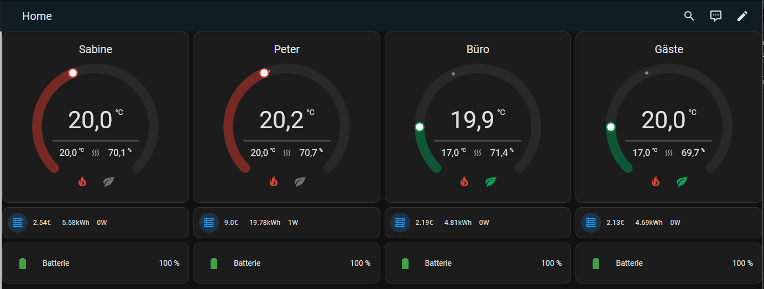Click the radiator icon in Peter's energy row
This screenshot has height=289, width=764.
tap(209, 223)
